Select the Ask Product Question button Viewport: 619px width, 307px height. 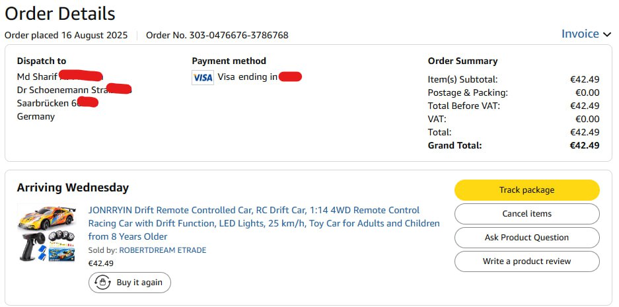tap(527, 238)
